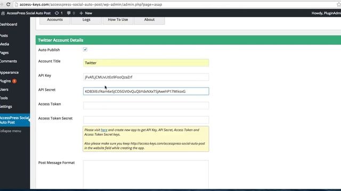Click AccessPress Social Auto Post site title
The height and width of the screenshot is (191, 341).
(28, 13)
